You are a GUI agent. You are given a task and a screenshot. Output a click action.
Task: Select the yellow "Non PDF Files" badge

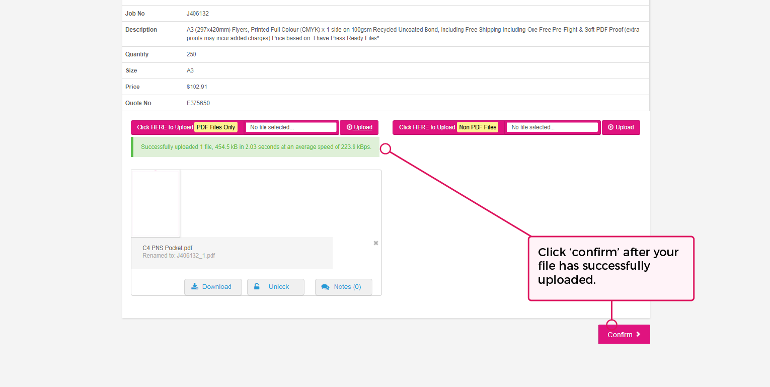[x=478, y=127]
